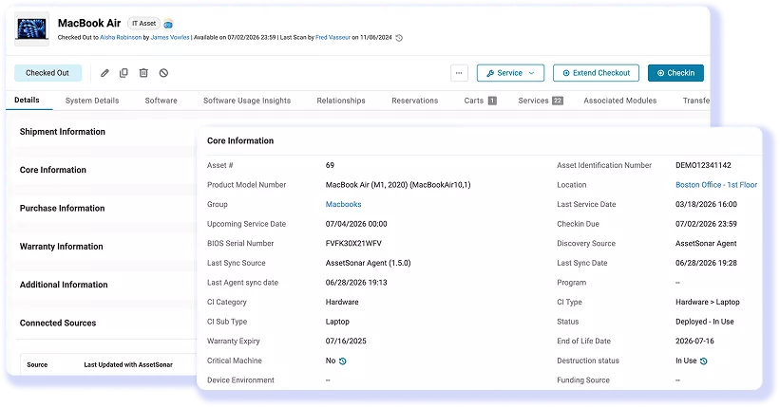Click the delete trash icon
The height and width of the screenshot is (407, 780).
(143, 73)
